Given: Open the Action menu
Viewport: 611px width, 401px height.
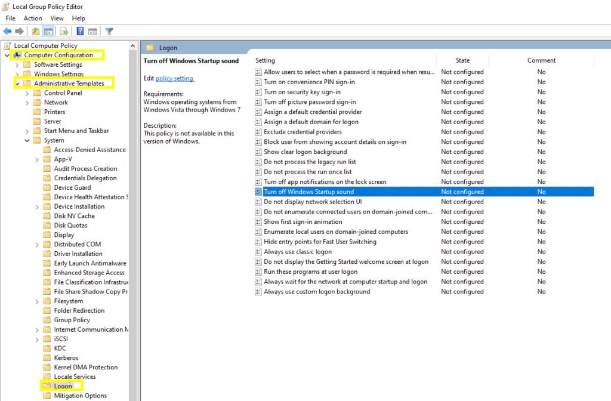Looking at the screenshot, I should [x=33, y=18].
